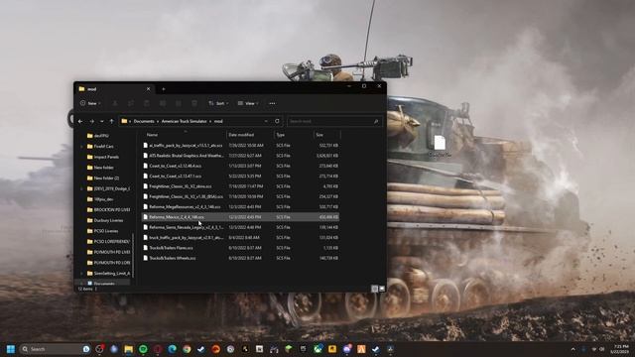Select ai_traffic_pack_by_Jazzycat file
The width and height of the screenshot is (635, 357).
click(240, 146)
